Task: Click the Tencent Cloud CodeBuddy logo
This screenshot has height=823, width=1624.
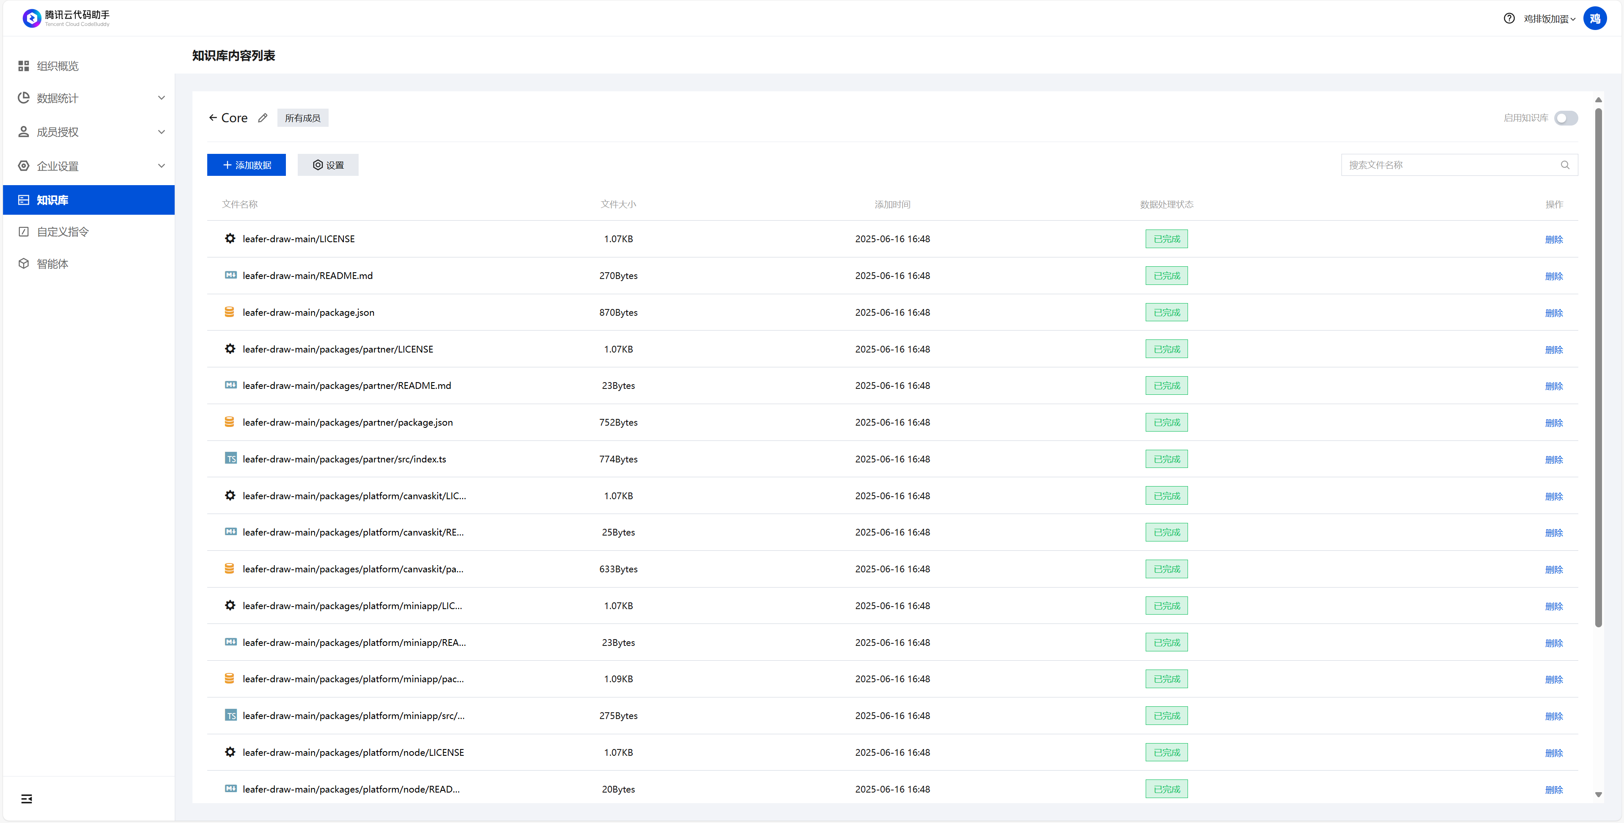Action: [32, 18]
